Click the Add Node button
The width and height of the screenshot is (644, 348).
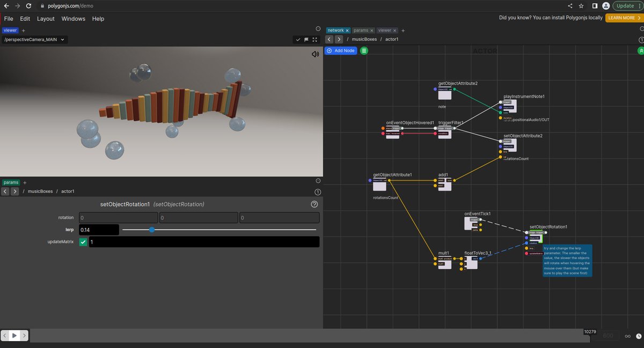tap(341, 50)
